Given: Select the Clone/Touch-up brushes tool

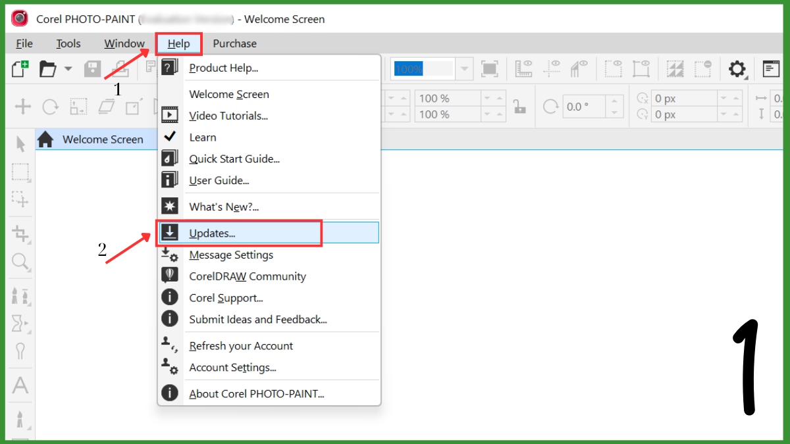Looking at the screenshot, I should pyautogui.click(x=21, y=296).
